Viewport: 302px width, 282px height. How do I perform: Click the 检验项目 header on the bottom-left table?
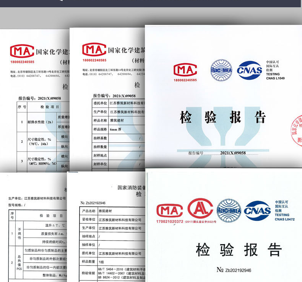[x=51, y=216]
